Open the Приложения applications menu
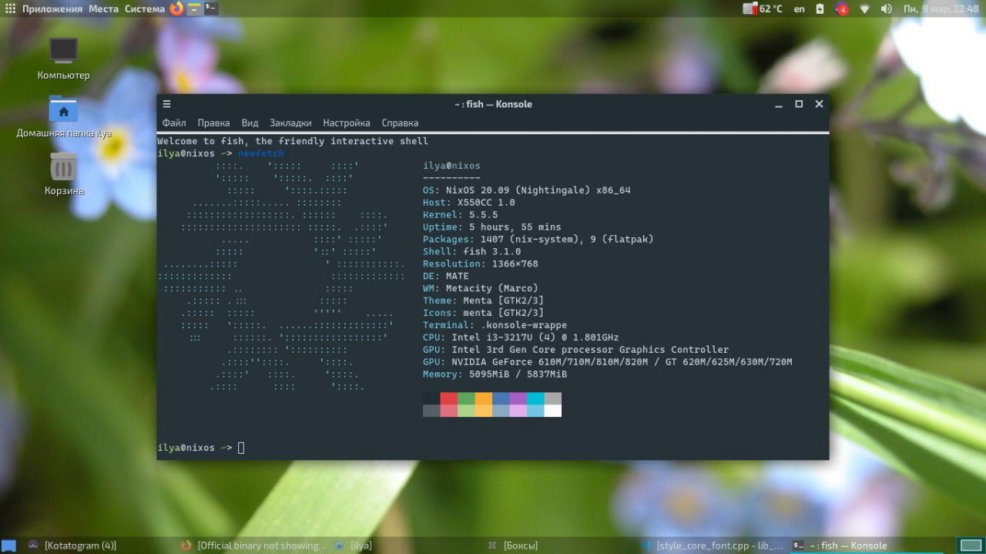 [x=43, y=8]
